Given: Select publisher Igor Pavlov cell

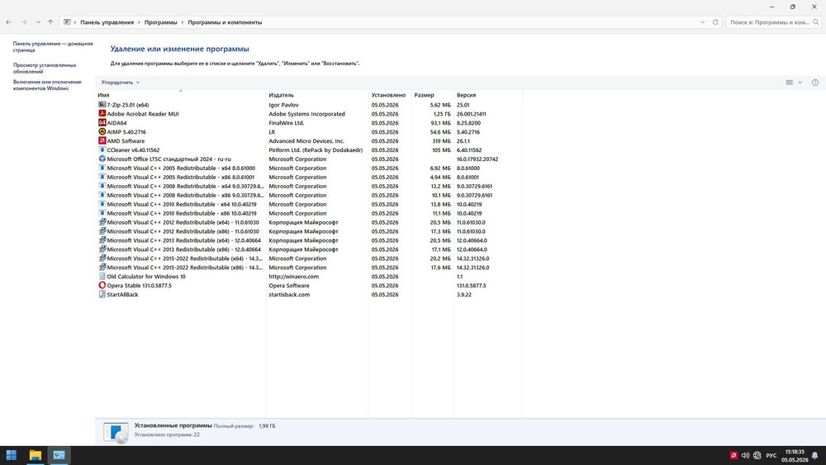Looking at the screenshot, I should [x=283, y=105].
